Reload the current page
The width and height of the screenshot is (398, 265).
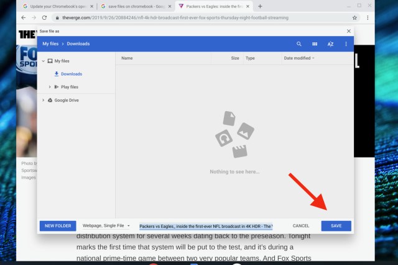coord(44,18)
